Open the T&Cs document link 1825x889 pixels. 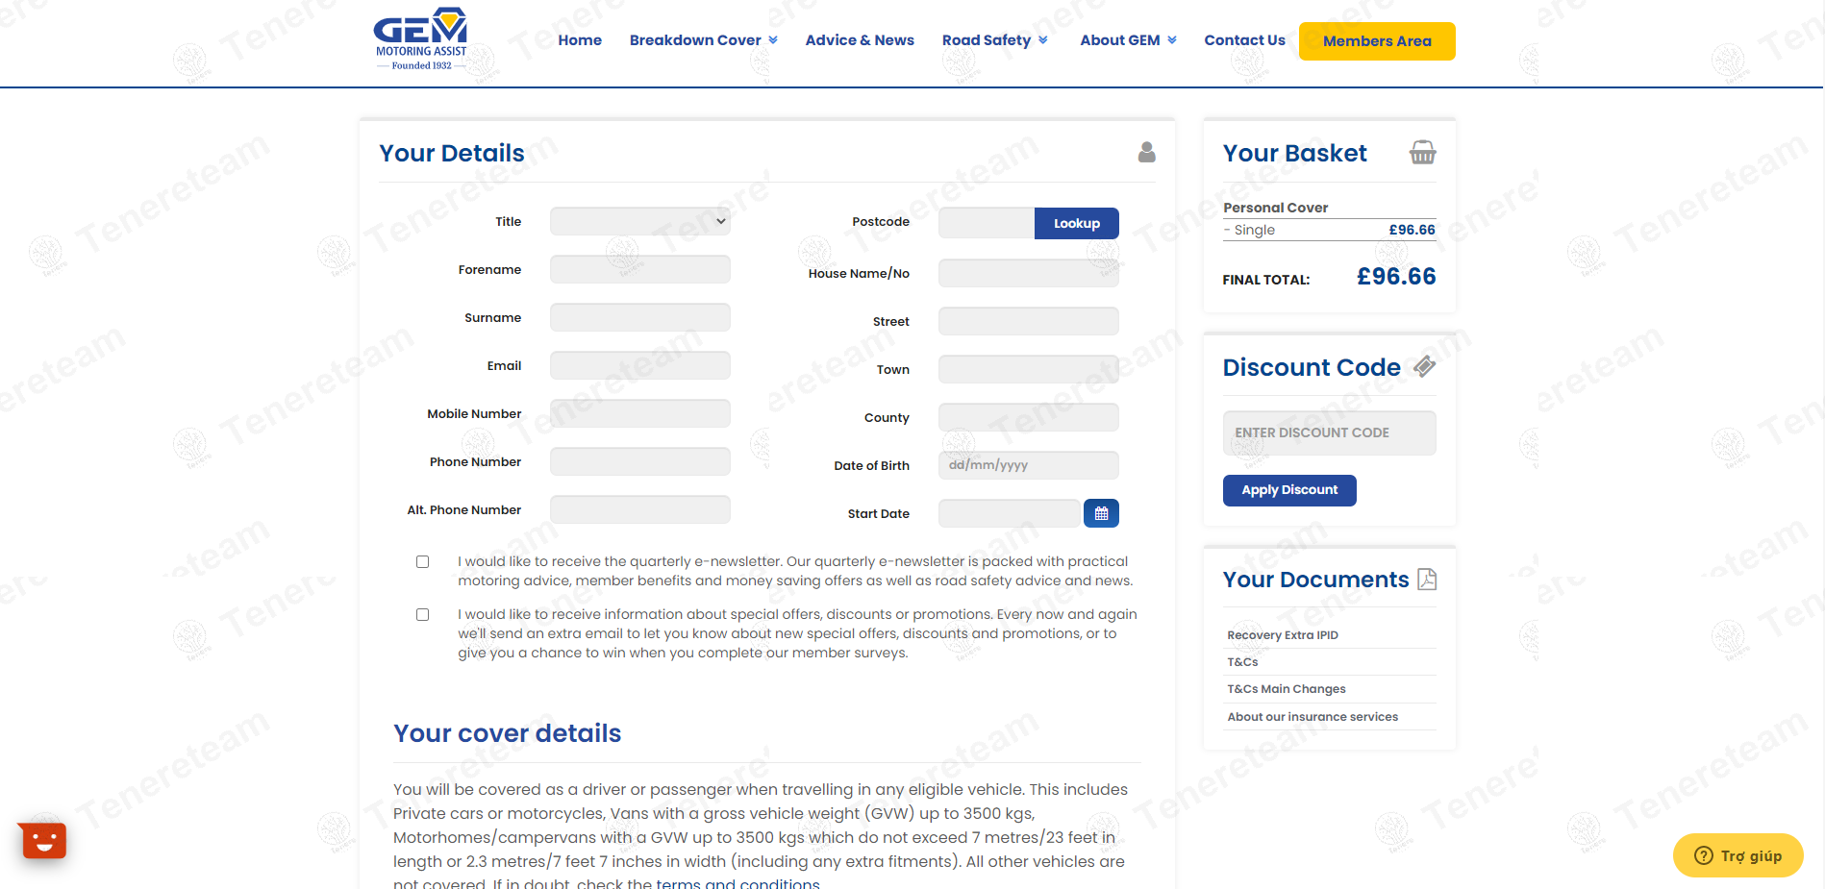point(1242,662)
